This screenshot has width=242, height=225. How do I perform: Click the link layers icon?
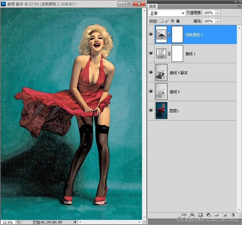(184, 215)
